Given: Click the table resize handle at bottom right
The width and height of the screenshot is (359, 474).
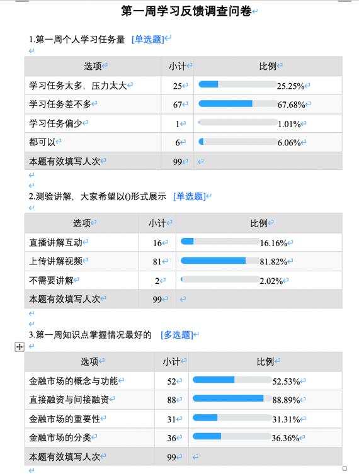Looking at the screenshot, I should [345, 468].
